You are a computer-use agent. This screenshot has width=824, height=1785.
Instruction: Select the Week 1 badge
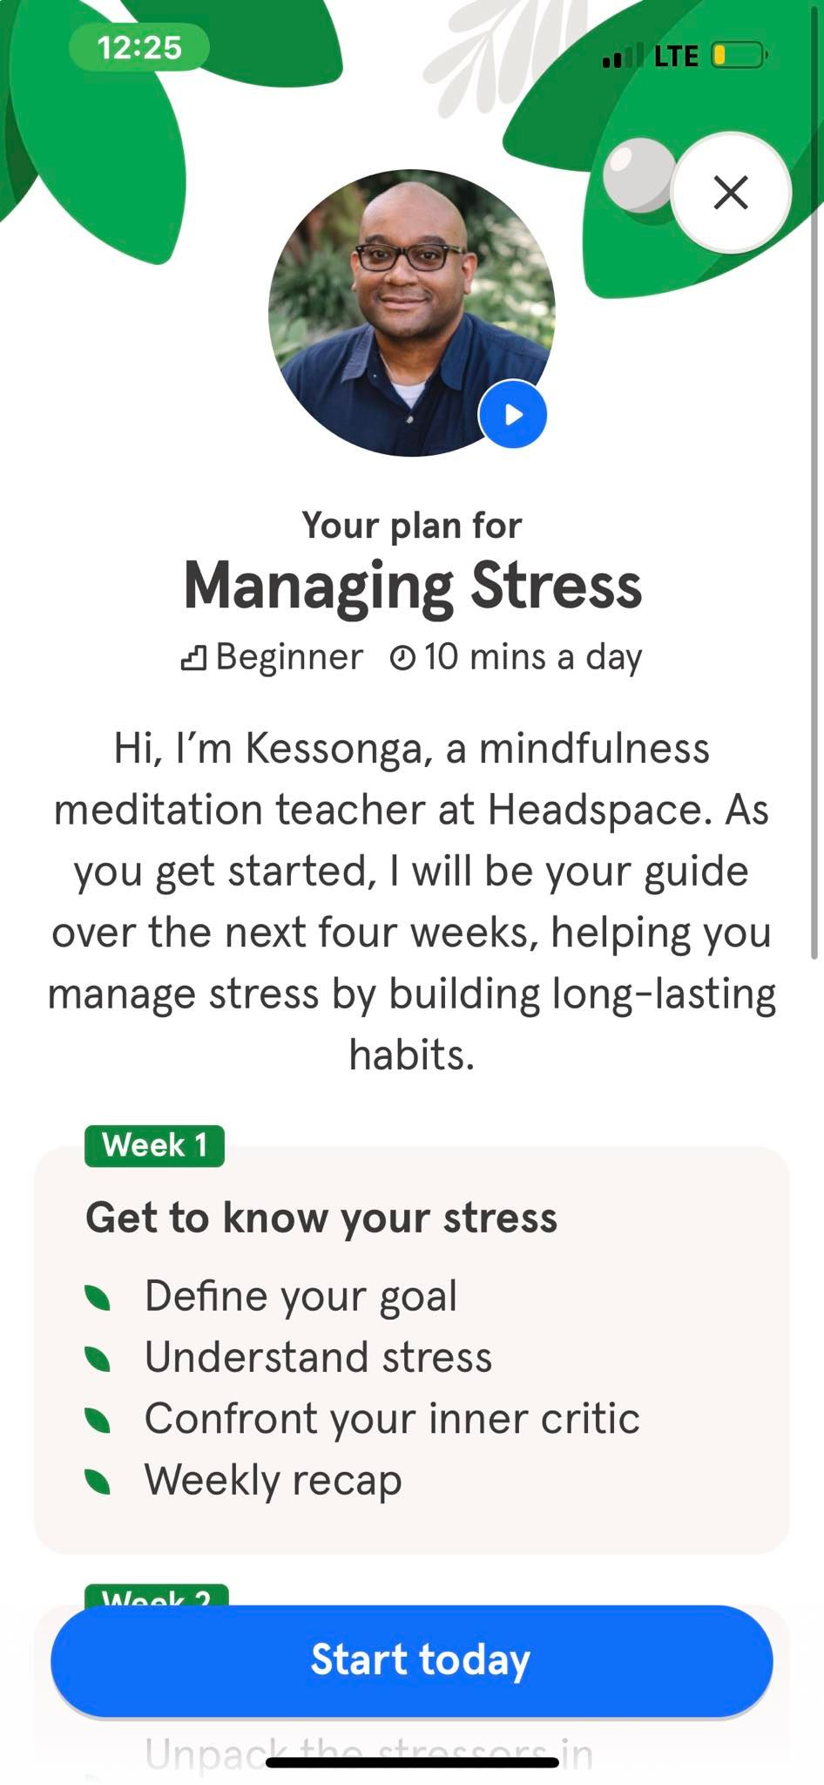tap(154, 1145)
